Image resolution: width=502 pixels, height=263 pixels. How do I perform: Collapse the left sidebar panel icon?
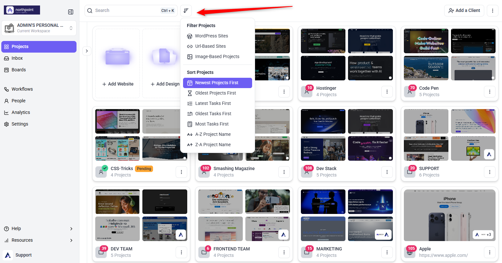pyautogui.click(x=71, y=12)
